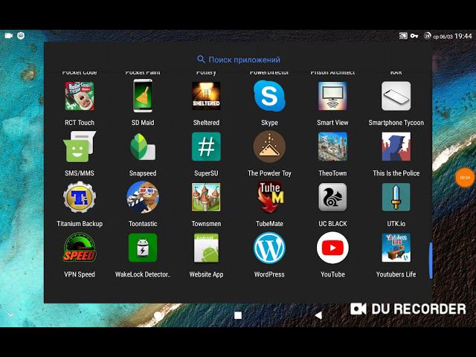Image resolution: width=476 pixels, height=357 pixels.
Task: Launch This Is the Police
Action: click(x=396, y=147)
